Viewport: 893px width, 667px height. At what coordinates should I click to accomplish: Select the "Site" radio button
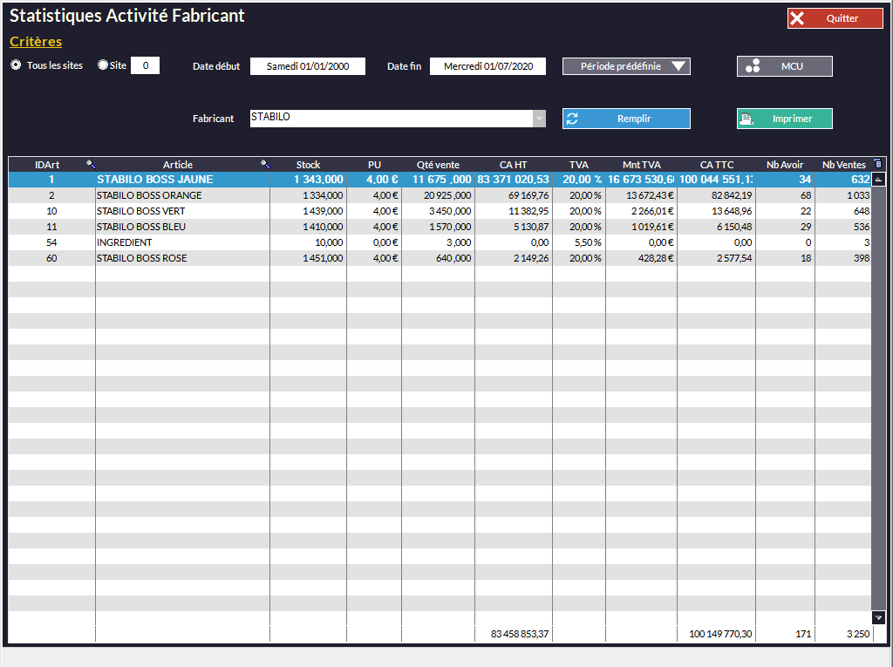pos(103,65)
